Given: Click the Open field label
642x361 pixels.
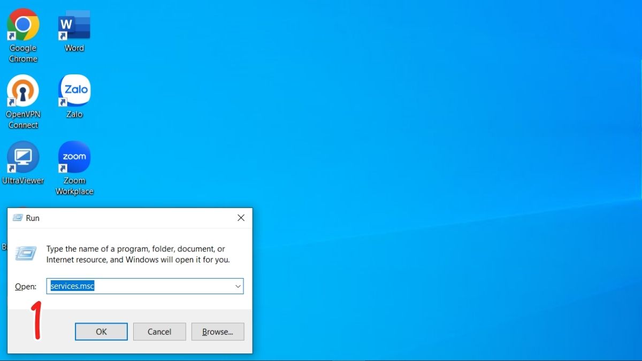Looking at the screenshot, I should (x=25, y=286).
